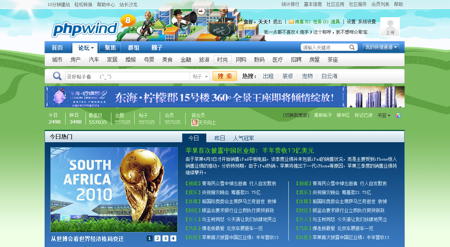The height and width of the screenshot is (247, 450).
Task: Switch to the 人气冠军 tab
Action: (x=243, y=138)
